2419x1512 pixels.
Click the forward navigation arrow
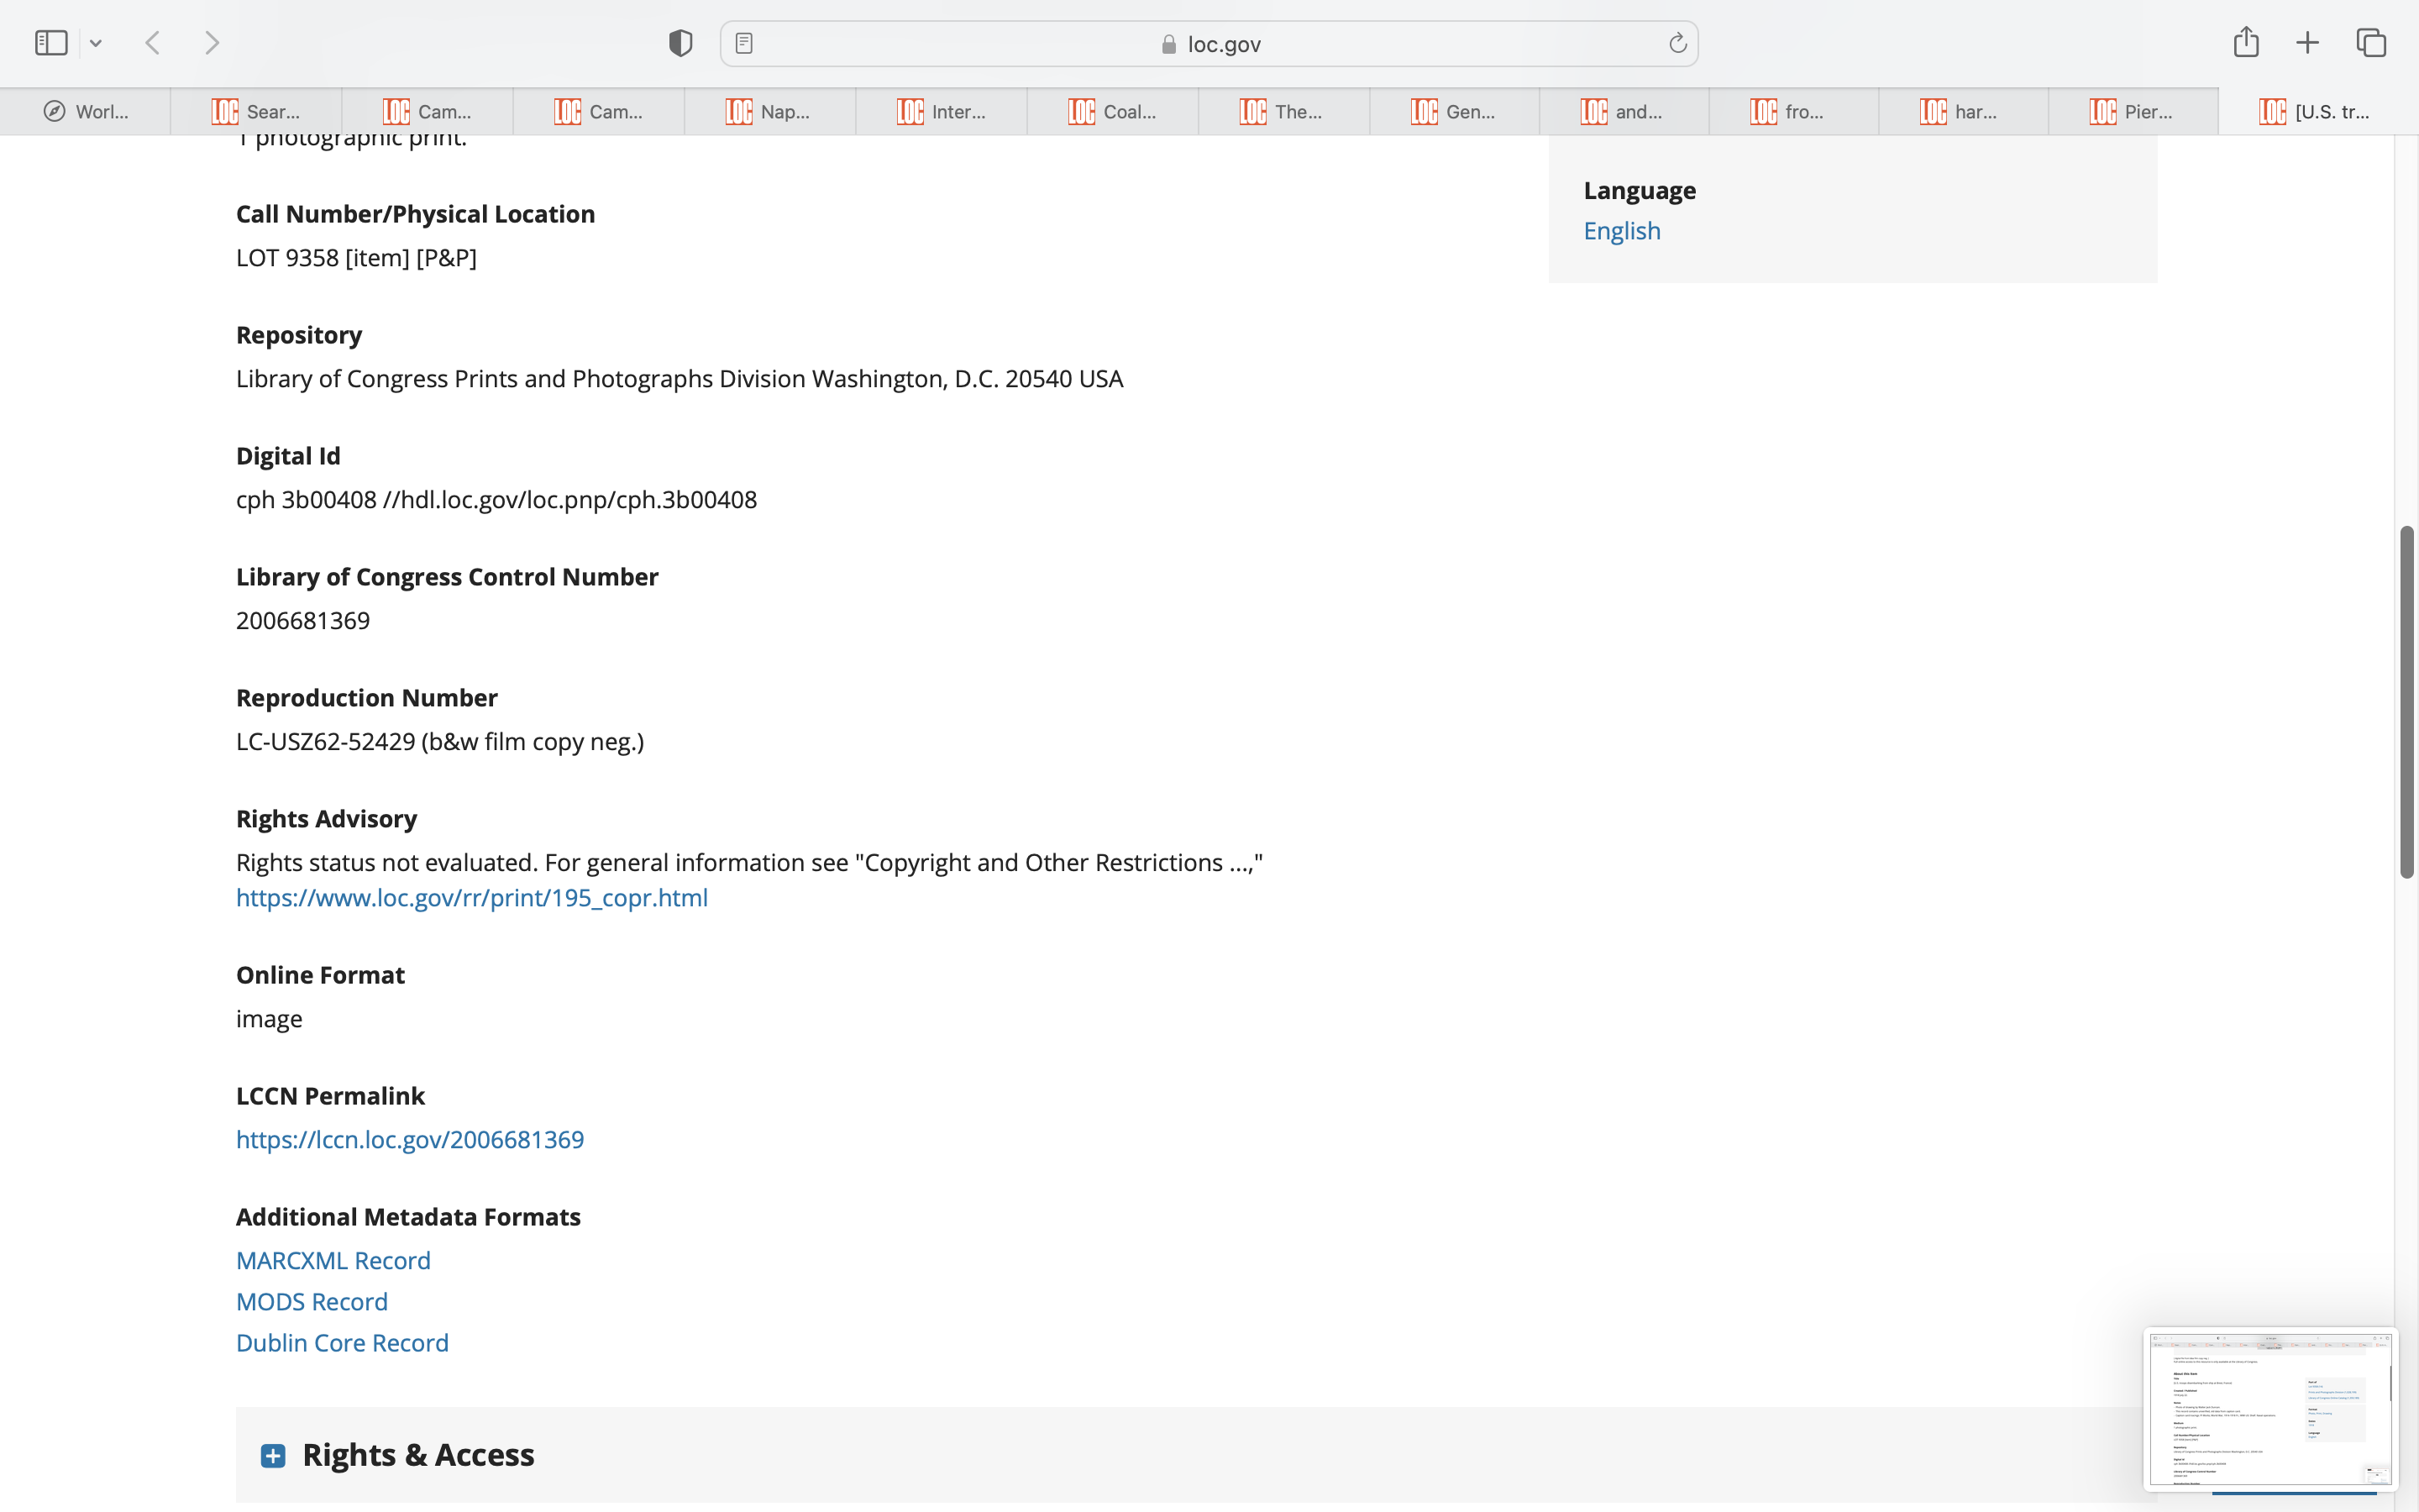(212, 43)
